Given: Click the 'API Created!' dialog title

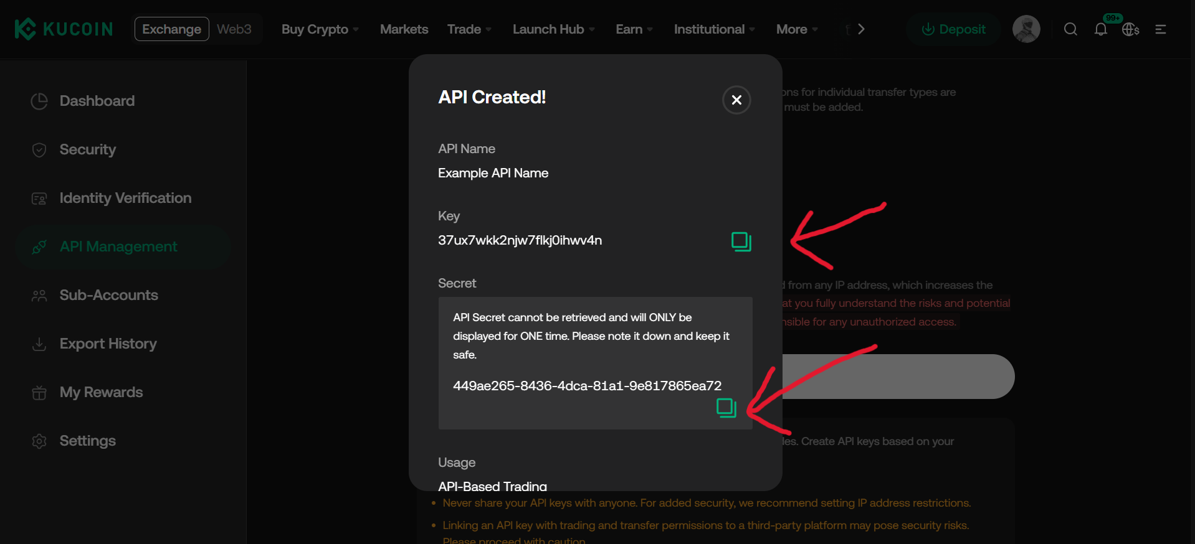Looking at the screenshot, I should [x=492, y=97].
